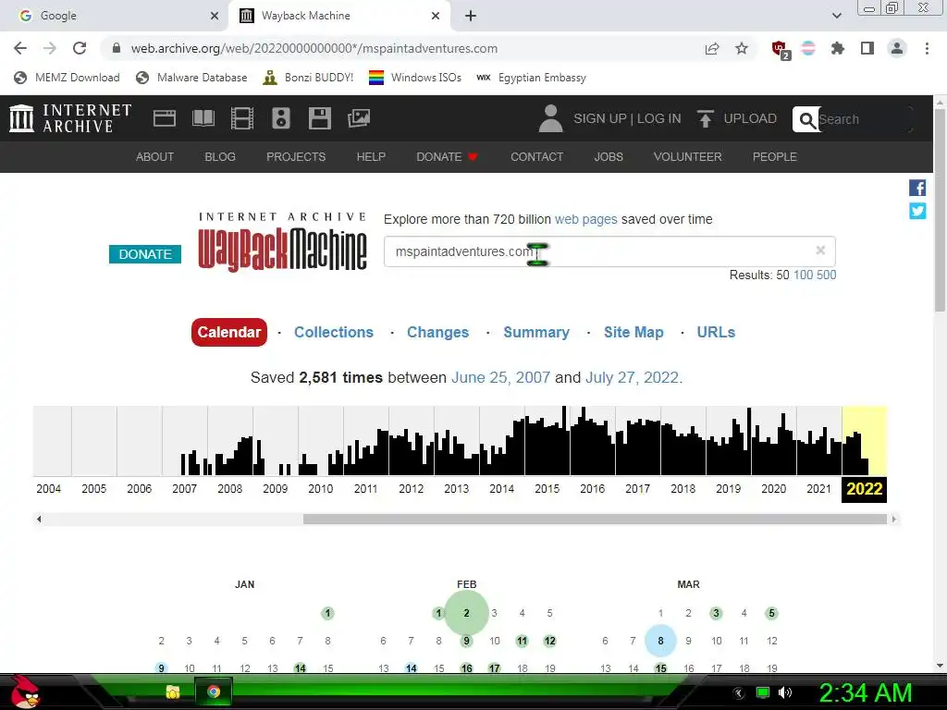The image size is (947, 710).
Task: Open the Bonzi BUDDY! bookmark
Action: (308, 78)
